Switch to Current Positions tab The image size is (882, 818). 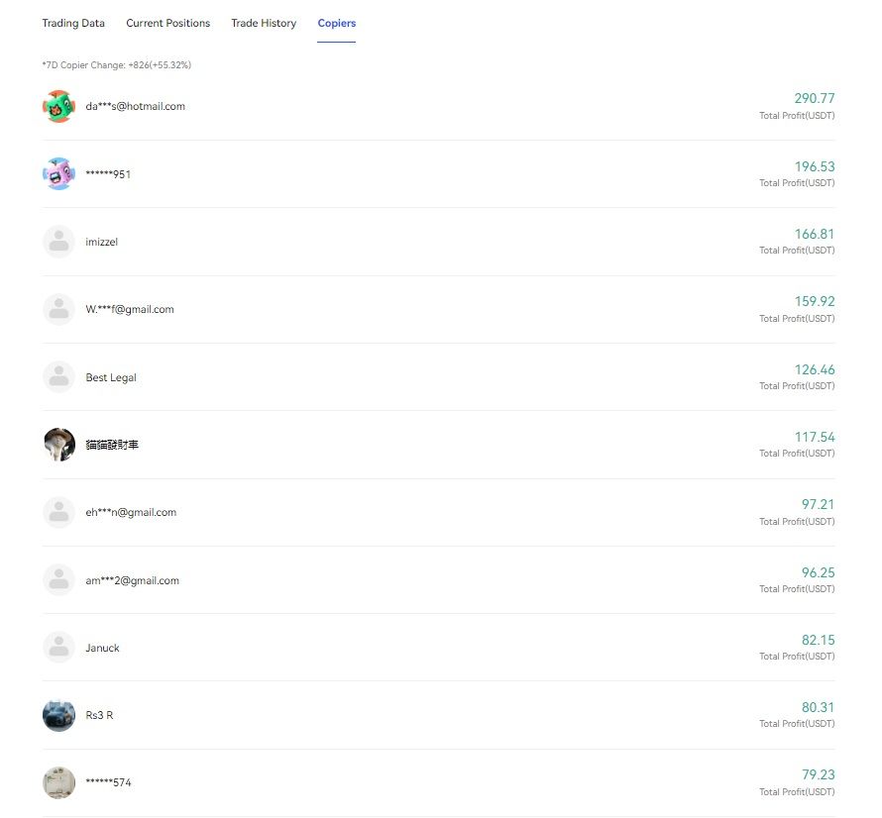167,23
